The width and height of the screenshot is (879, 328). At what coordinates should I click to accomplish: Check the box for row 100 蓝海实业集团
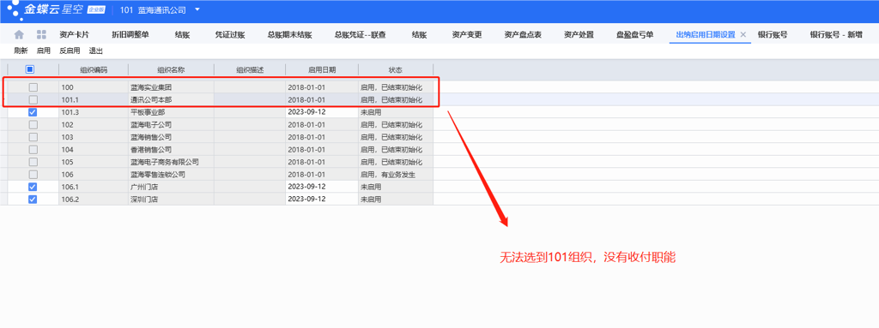[x=33, y=87]
